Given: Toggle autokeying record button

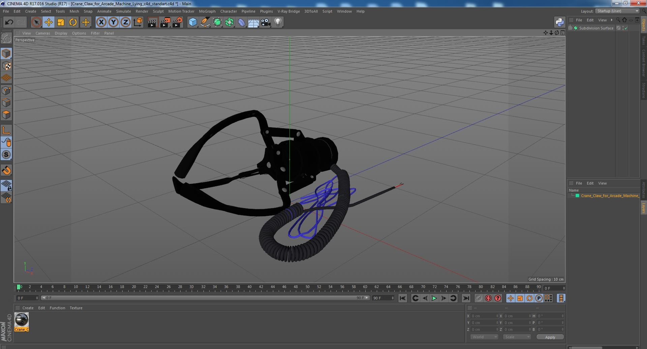Looking at the screenshot, I should [x=488, y=298].
